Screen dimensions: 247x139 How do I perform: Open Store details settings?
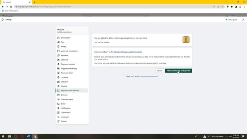pyautogui.click(x=65, y=38)
